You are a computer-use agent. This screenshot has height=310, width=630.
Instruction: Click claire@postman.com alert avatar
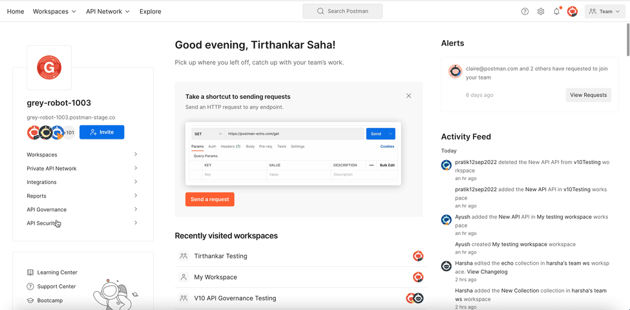pos(456,71)
